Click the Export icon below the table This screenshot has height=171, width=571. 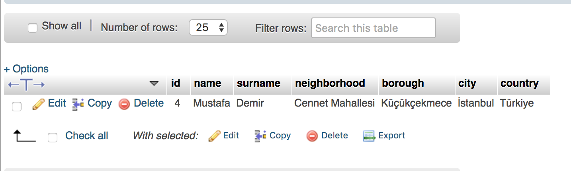369,136
